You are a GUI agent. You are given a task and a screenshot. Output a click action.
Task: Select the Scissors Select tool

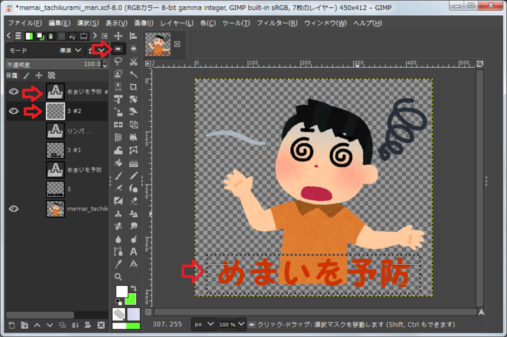coord(133,61)
